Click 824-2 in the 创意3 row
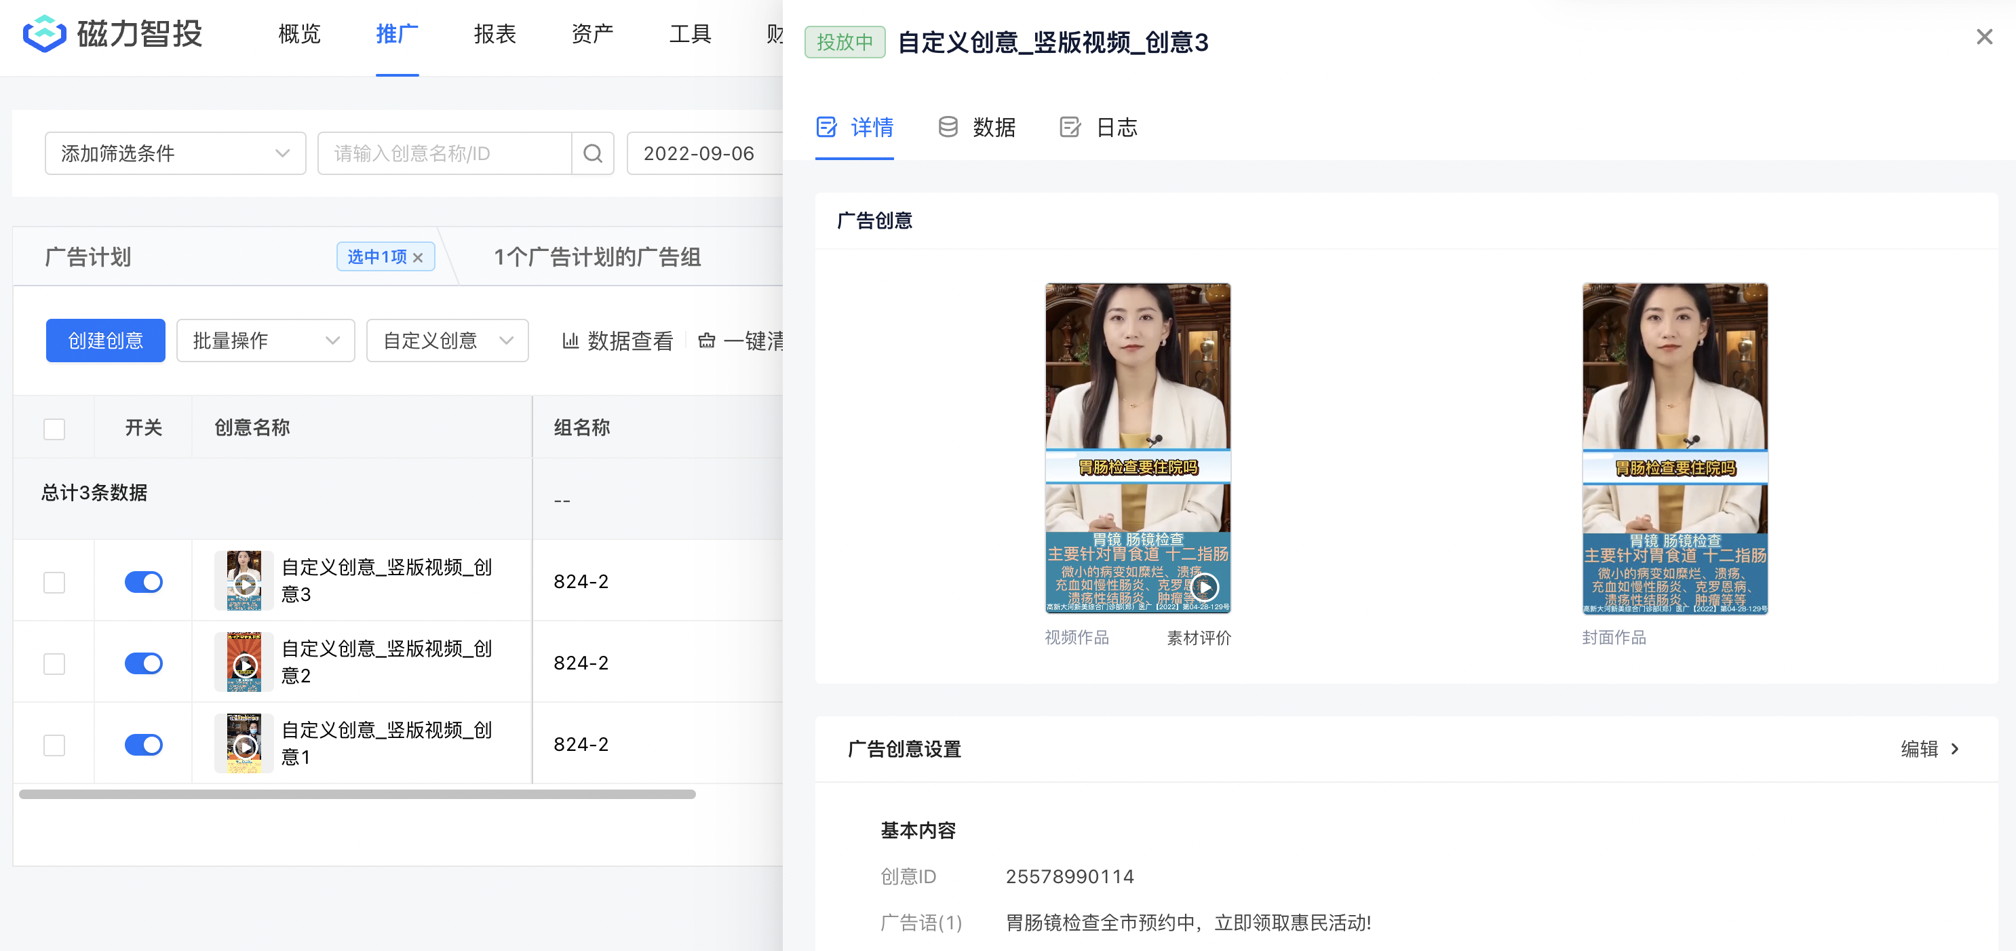The height and width of the screenshot is (951, 2016). pos(581,581)
